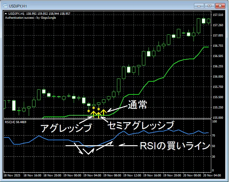Click the '18 Nov 2025' time axis label
Viewport: 229px width, 182px height.
click(x=12, y=175)
